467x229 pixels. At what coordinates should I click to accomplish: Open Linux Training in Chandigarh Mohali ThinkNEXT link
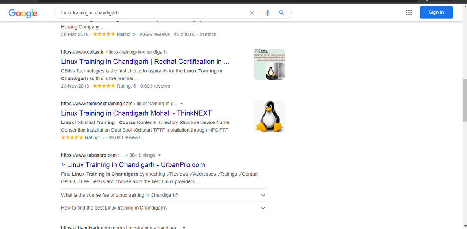click(137, 113)
